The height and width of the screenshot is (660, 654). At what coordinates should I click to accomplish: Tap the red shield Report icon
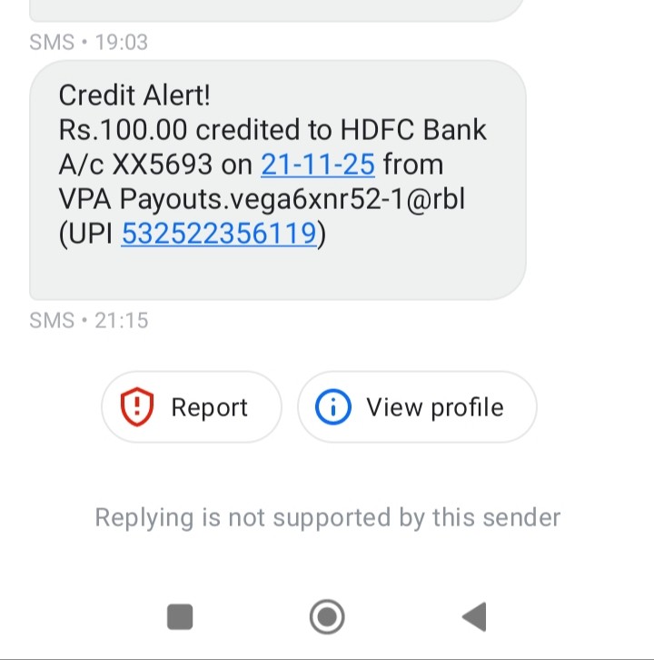(137, 407)
